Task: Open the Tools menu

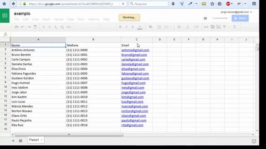Action: (x=81, y=19)
